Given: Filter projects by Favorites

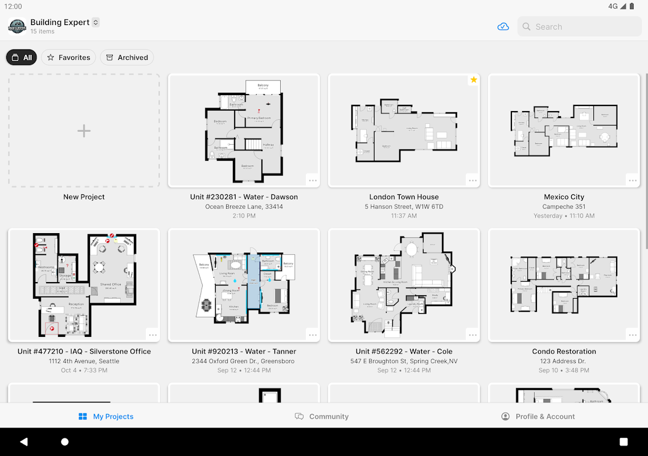Looking at the screenshot, I should click(68, 58).
